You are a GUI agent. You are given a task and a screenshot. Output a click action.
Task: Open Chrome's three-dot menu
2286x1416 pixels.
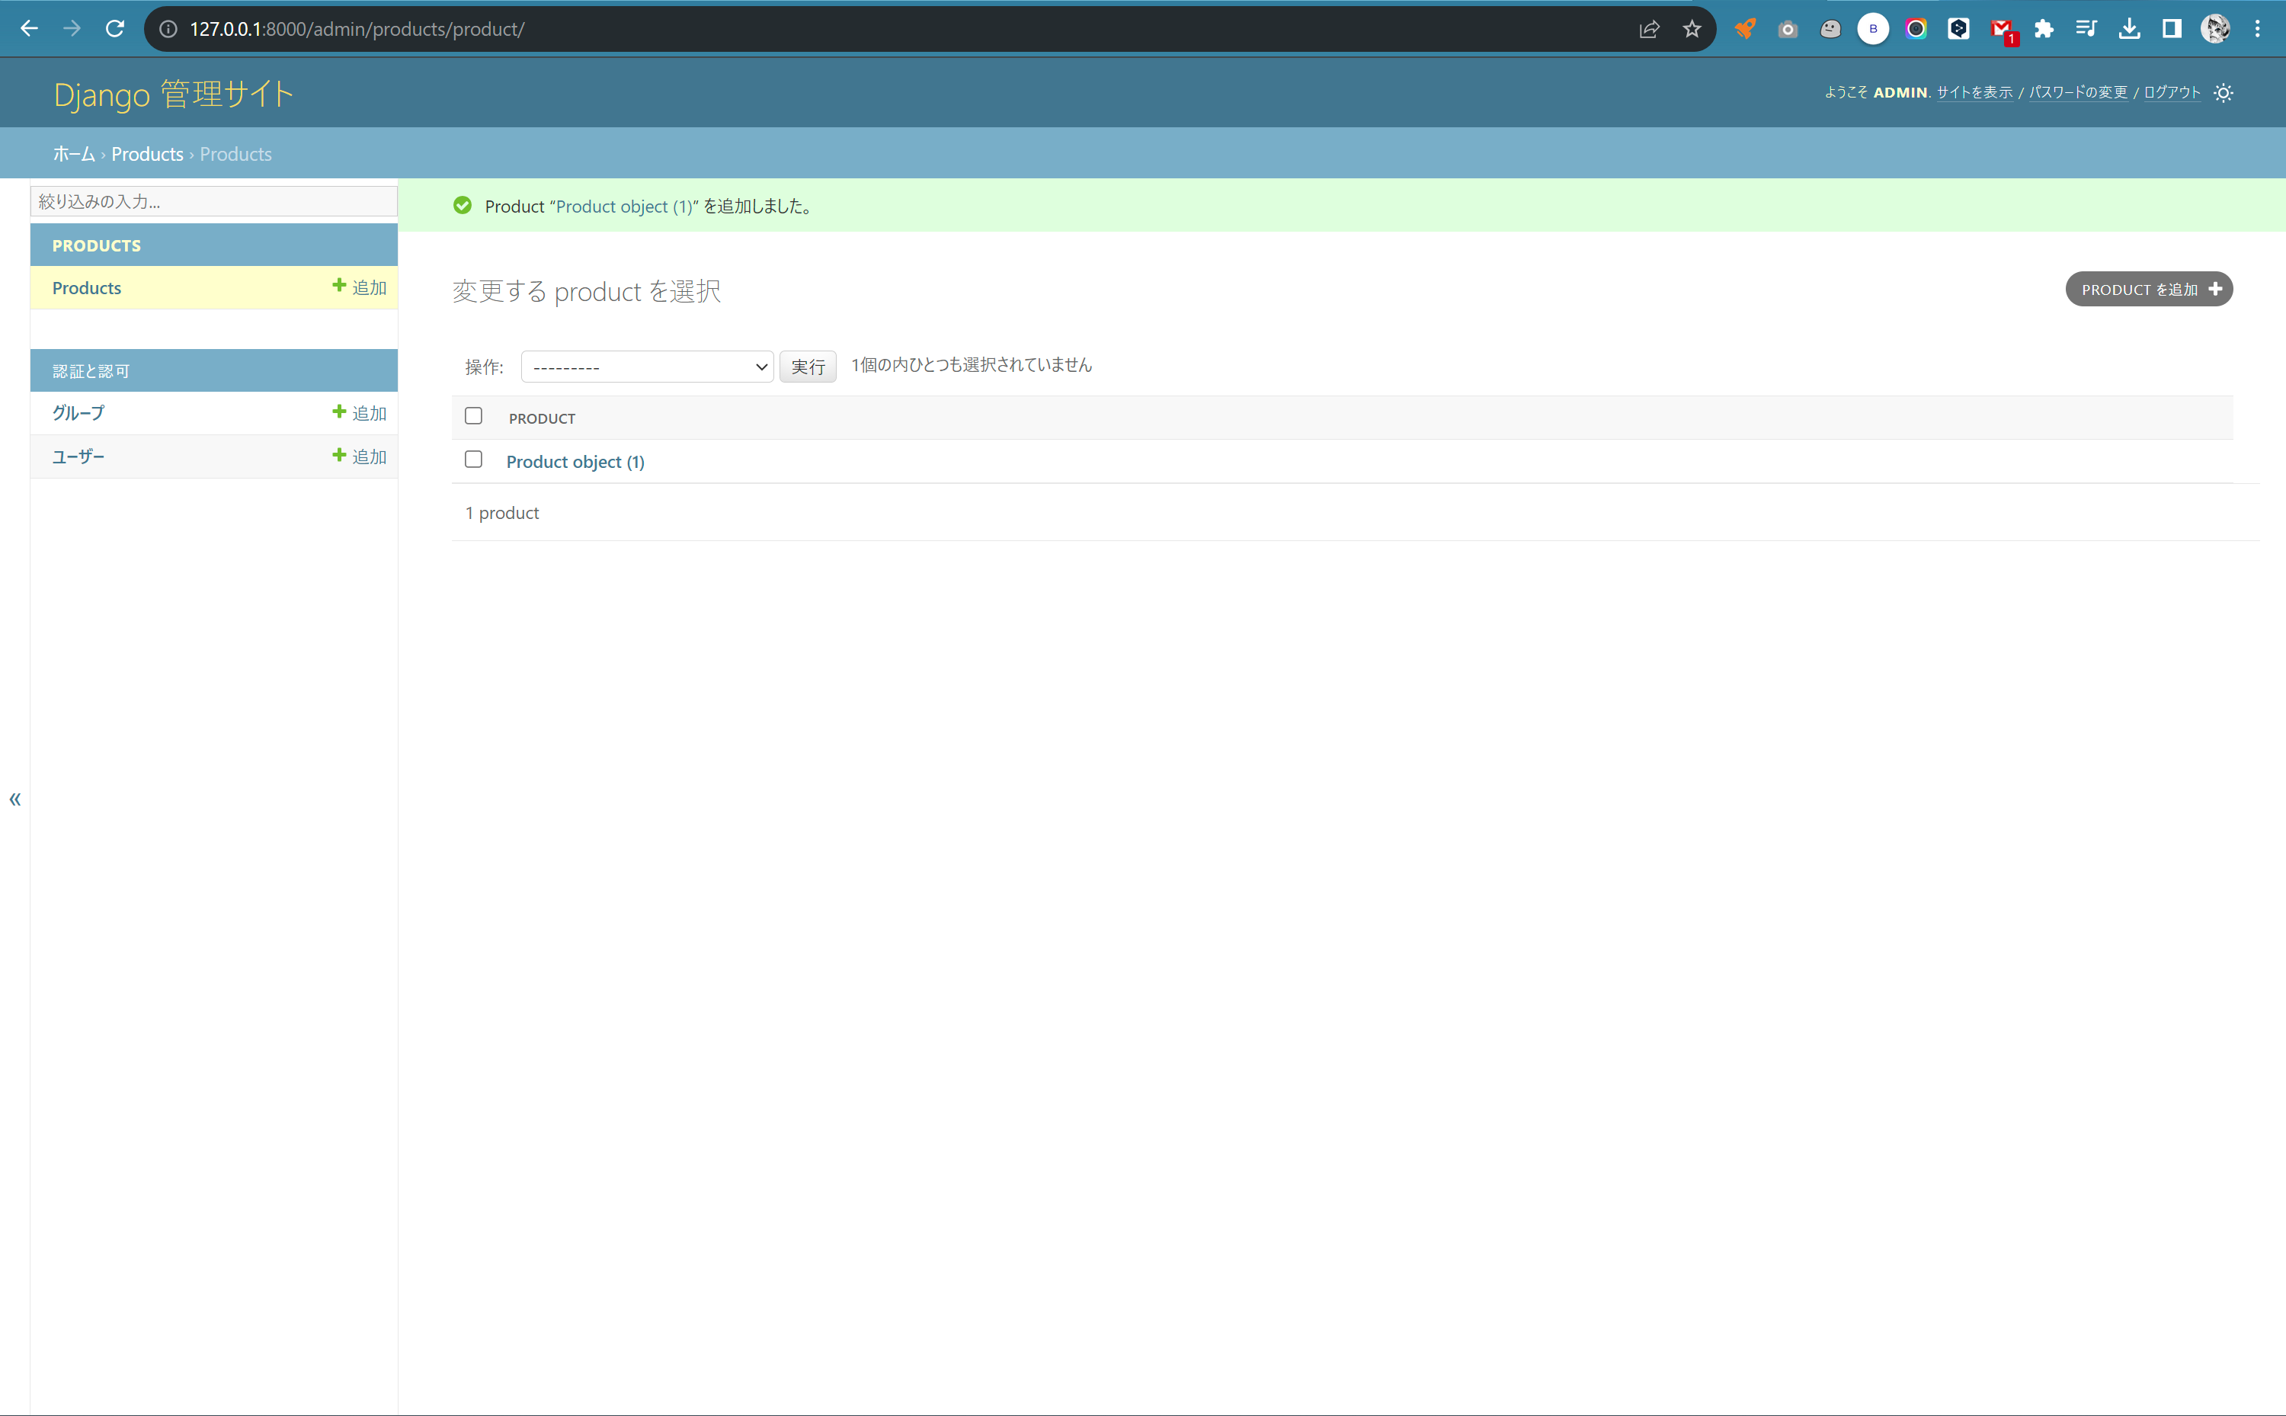[x=2258, y=28]
